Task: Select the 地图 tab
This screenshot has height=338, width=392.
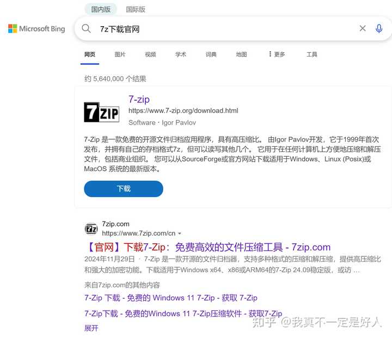Action: 242,54
